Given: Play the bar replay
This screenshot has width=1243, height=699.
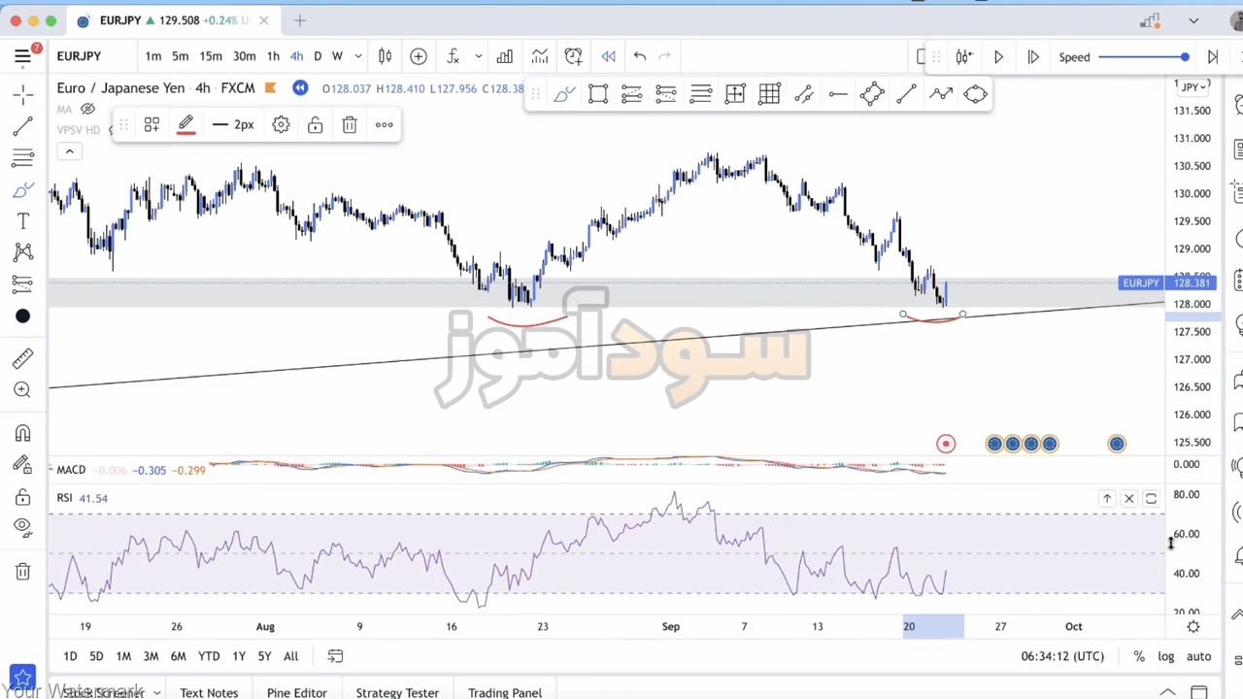Looking at the screenshot, I should tap(998, 57).
